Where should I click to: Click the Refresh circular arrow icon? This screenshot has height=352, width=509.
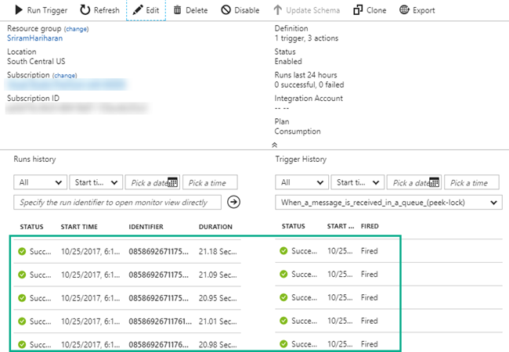point(85,10)
